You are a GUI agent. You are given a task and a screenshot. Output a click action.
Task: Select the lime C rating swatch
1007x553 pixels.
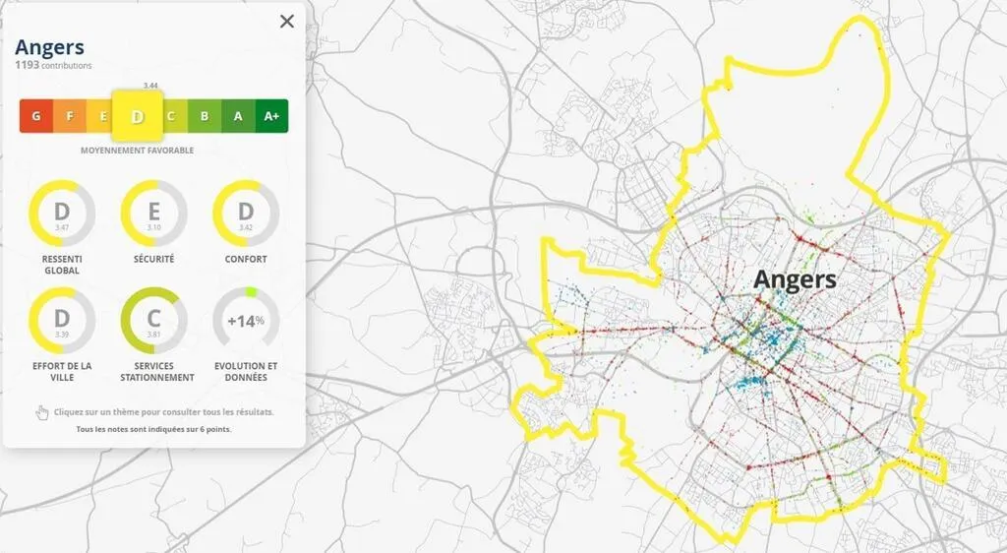click(x=171, y=116)
